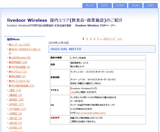
Task: Click the 定休日:月曜日 closed-day line
Action: click(85, 83)
